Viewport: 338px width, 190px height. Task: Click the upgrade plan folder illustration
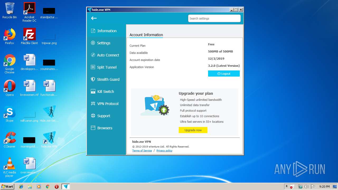coord(155,106)
